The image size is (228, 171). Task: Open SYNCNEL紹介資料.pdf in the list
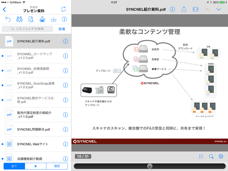[x=36, y=41]
